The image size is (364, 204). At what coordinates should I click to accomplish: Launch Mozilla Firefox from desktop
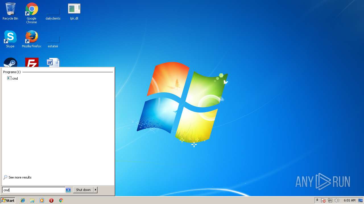[x=32, y=39]
